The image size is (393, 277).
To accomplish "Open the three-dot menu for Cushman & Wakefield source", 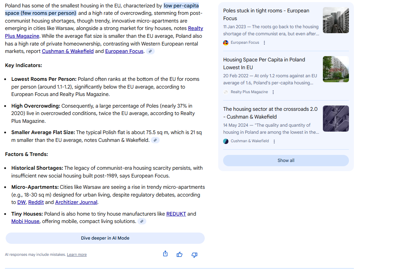I will tap(274, 141).
